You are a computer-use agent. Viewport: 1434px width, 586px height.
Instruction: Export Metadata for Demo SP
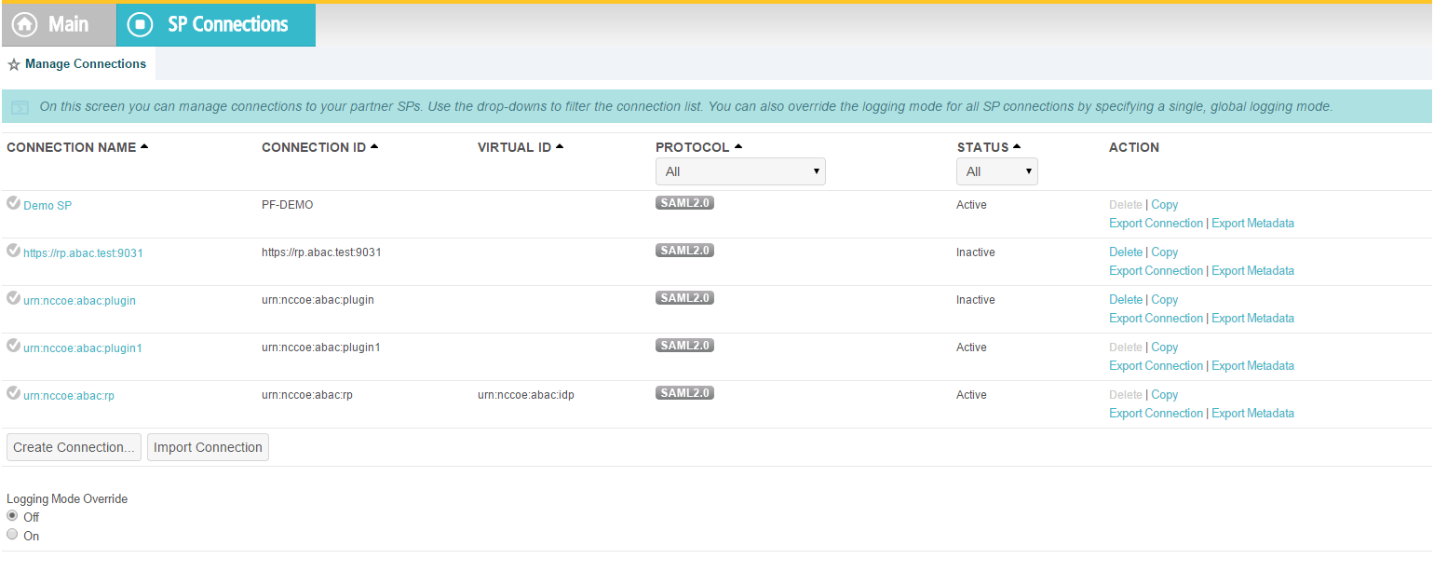1252,224
